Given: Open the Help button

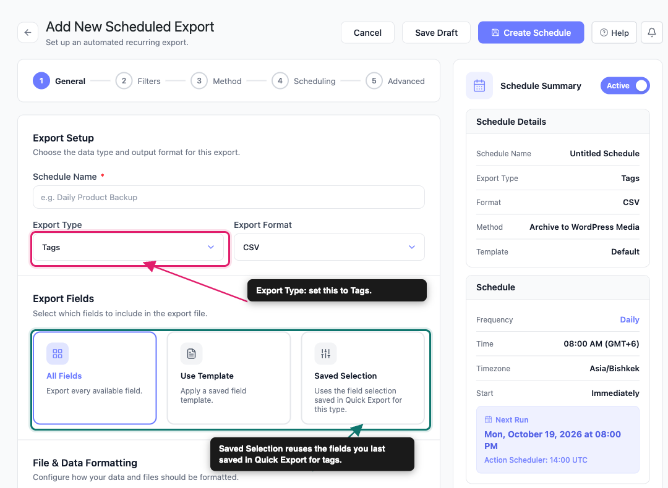Looking at the screenshot, I should pos(614,33).
